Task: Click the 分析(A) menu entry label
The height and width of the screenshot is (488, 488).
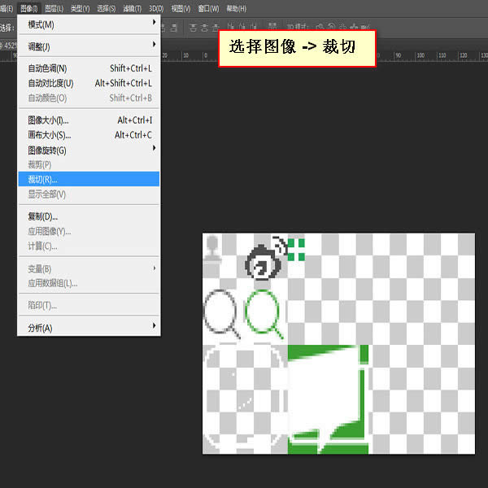Action: 40,328
